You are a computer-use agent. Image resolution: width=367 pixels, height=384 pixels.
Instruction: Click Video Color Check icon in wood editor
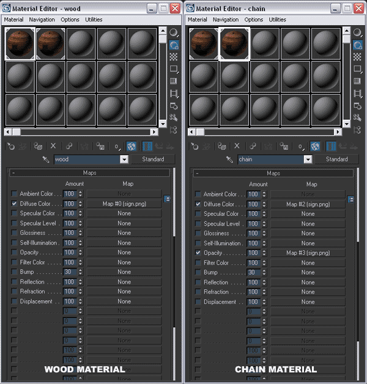click(x=174, y=81)
